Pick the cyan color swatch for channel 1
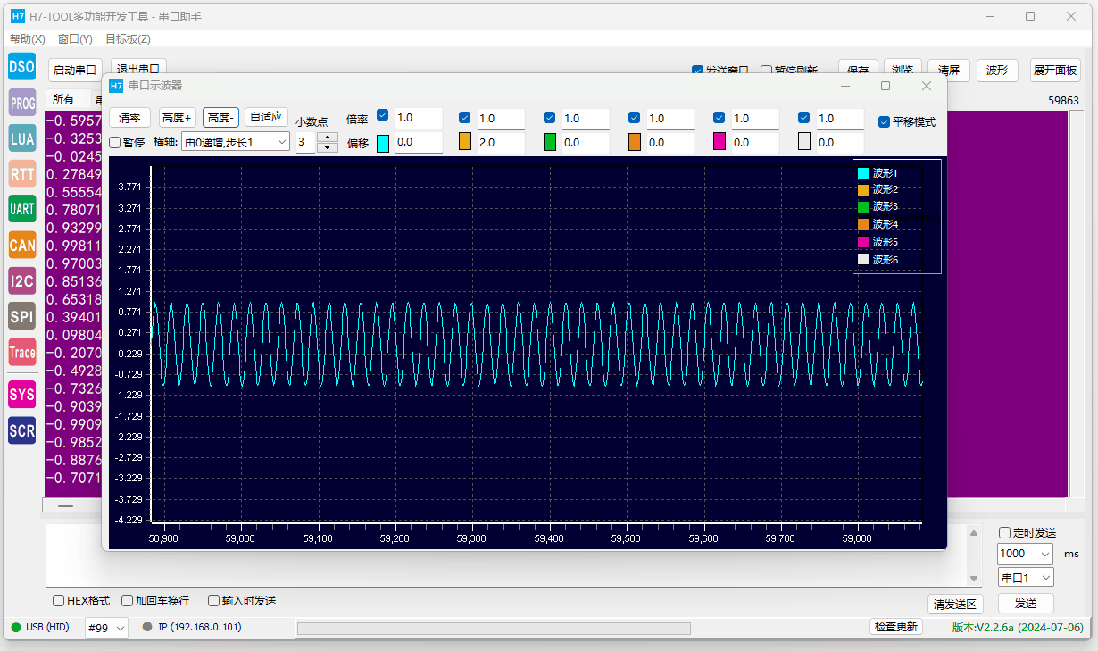This screenshot has width=1098, height=651. pyautogui.click(x=383, y=143)
